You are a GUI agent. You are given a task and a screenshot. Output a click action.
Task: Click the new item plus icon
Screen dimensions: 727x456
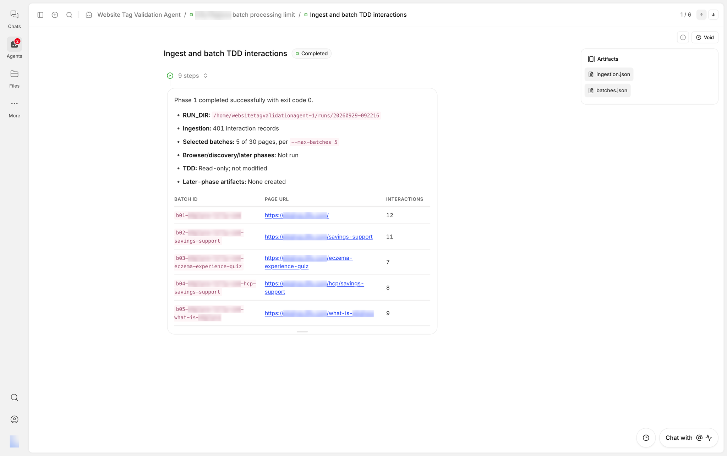55,15
